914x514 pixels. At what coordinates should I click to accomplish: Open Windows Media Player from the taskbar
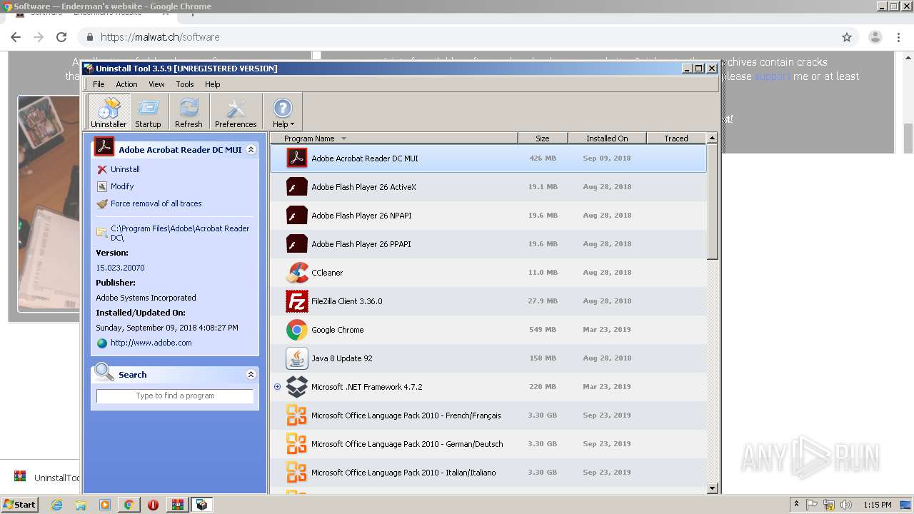[x=105, y=505]
